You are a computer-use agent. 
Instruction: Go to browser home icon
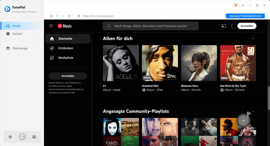[x=51, y=16]
